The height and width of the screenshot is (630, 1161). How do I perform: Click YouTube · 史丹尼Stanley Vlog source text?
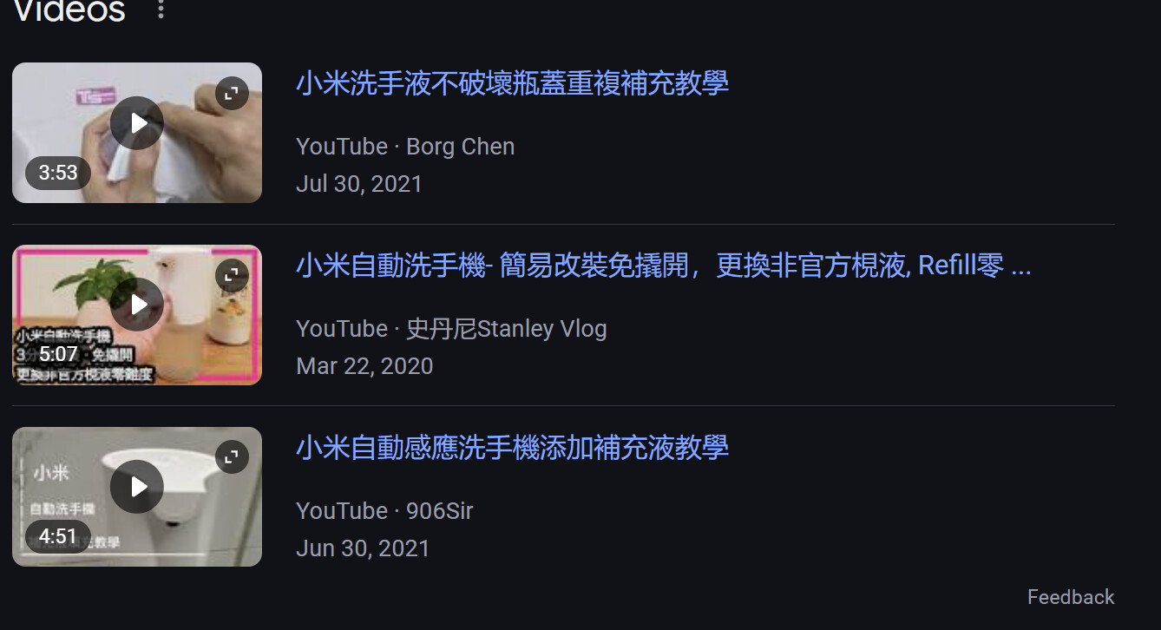451,329
